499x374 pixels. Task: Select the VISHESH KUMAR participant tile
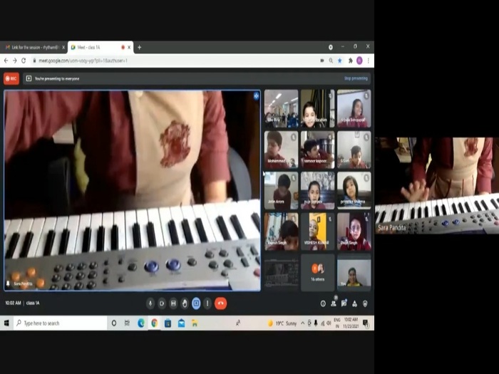pos(318,232)
